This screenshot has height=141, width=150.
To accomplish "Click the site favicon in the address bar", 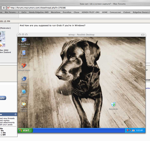I will 9,8.
